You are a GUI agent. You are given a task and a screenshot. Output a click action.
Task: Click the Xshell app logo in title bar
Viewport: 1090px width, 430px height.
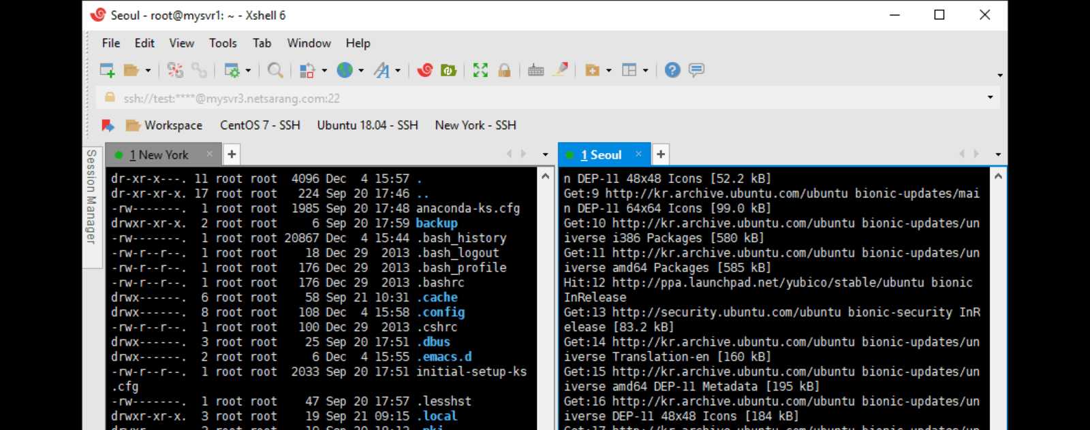98,15
